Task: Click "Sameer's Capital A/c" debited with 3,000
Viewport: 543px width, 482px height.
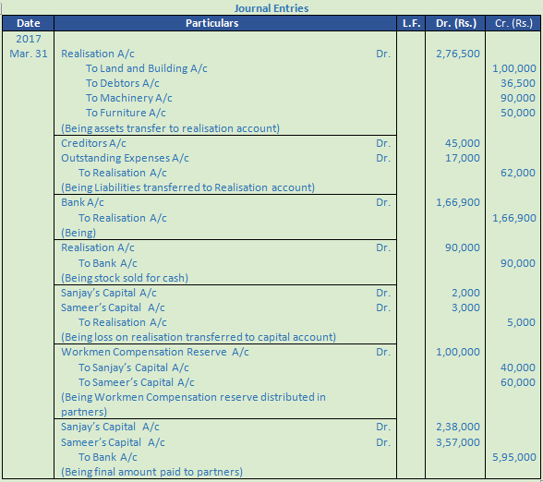Action: [113, 307]
